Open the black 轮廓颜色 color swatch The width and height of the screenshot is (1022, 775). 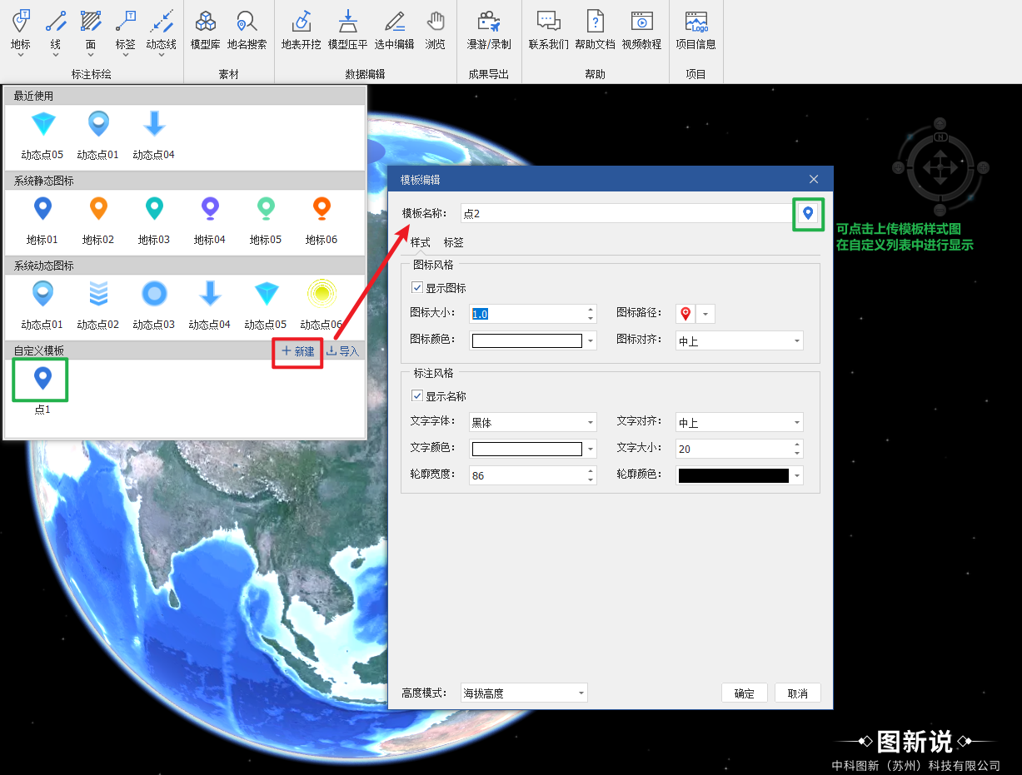coord(733,475)
